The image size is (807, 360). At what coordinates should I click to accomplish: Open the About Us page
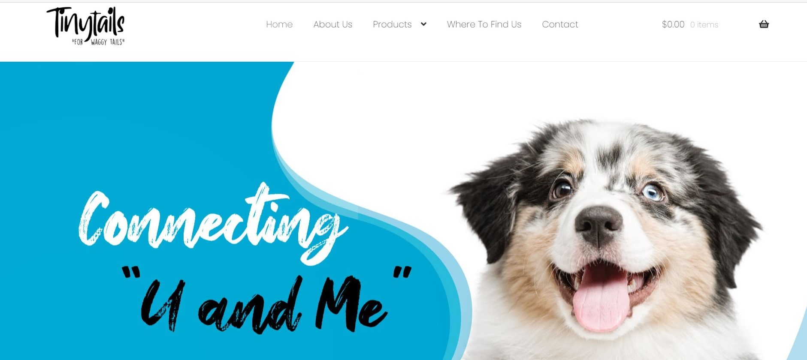(x=333, y=24)
